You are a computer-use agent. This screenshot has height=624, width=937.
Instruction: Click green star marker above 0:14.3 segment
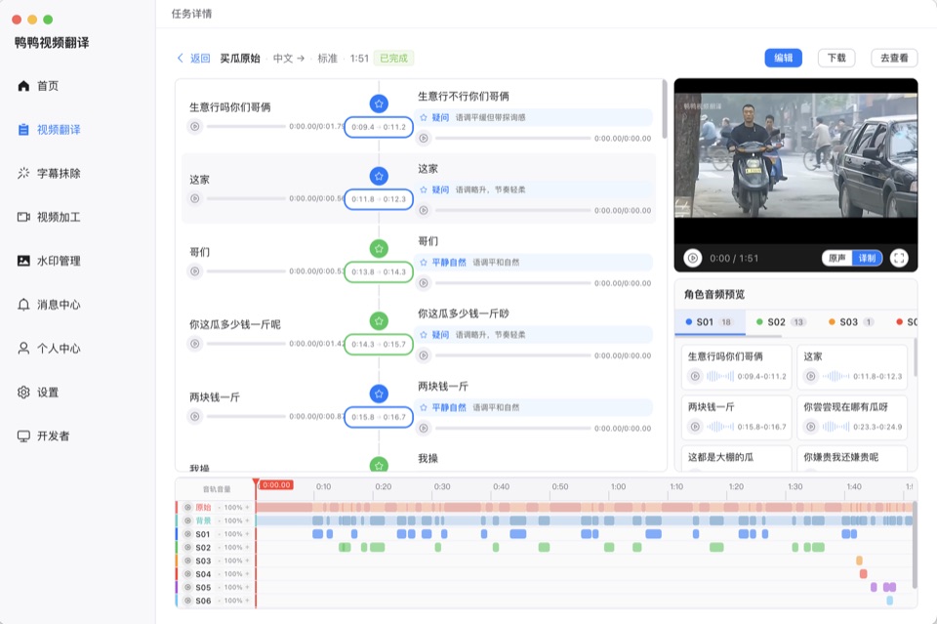point(379,321)
